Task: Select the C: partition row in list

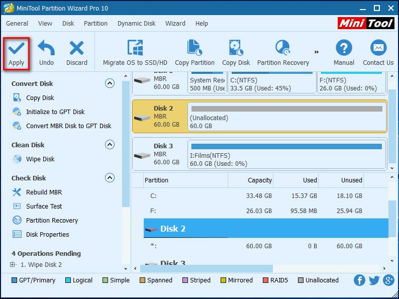Action: (x=266, y=195)
